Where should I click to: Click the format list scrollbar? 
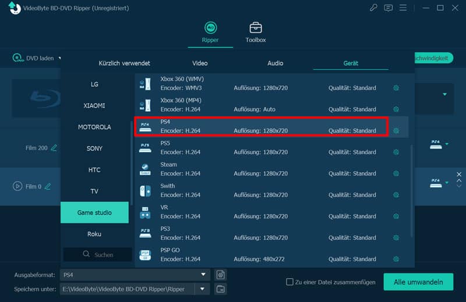412,191
